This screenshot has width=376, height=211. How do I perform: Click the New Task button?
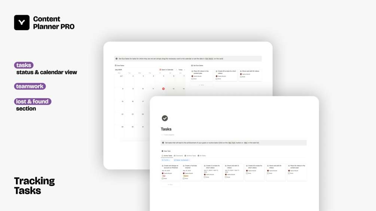coord(166,151)
